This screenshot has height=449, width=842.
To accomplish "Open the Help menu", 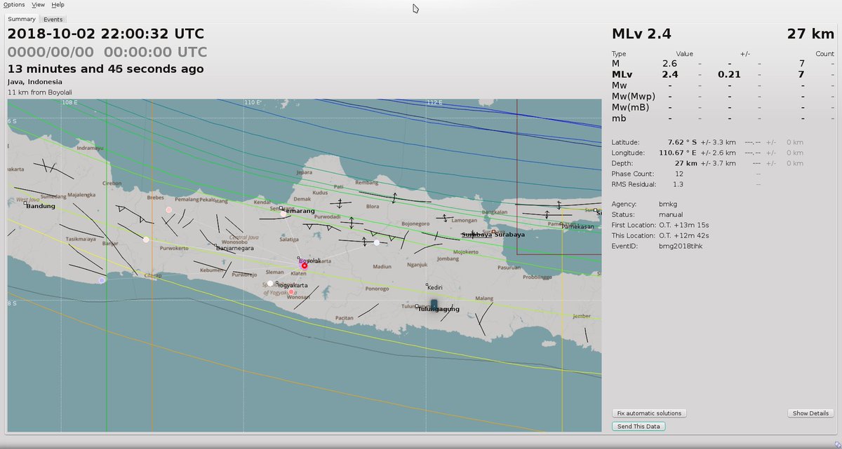I will [x=58, y=5].
